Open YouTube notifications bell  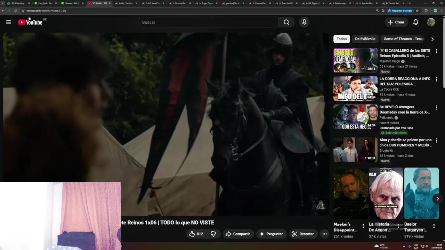[415, 22]
